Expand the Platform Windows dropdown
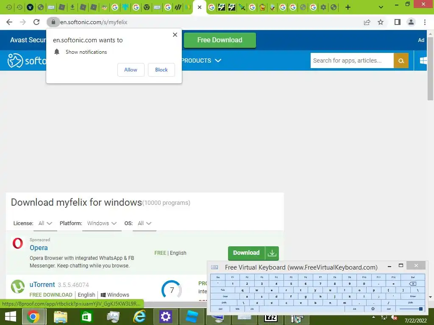This screenshot has height=325, width=434. coord(102,223)
